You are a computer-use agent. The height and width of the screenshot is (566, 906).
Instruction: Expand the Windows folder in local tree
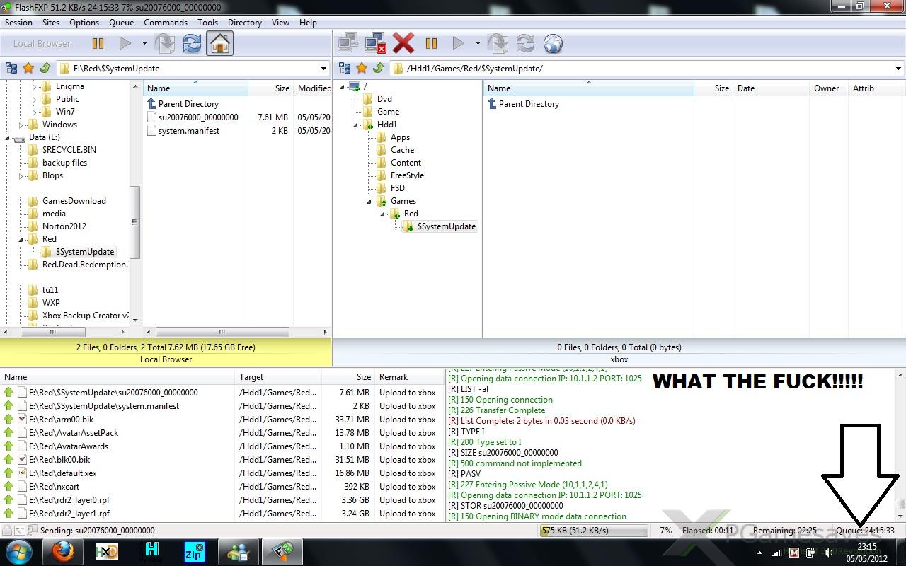tap(21, 125)
